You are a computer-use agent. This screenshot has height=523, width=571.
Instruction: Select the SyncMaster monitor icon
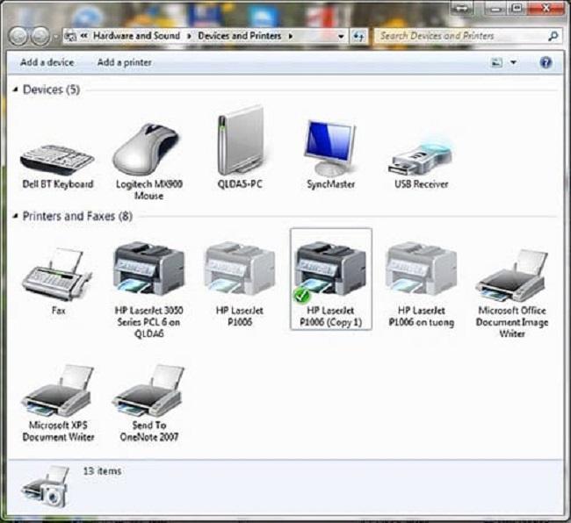coord(330,148)
